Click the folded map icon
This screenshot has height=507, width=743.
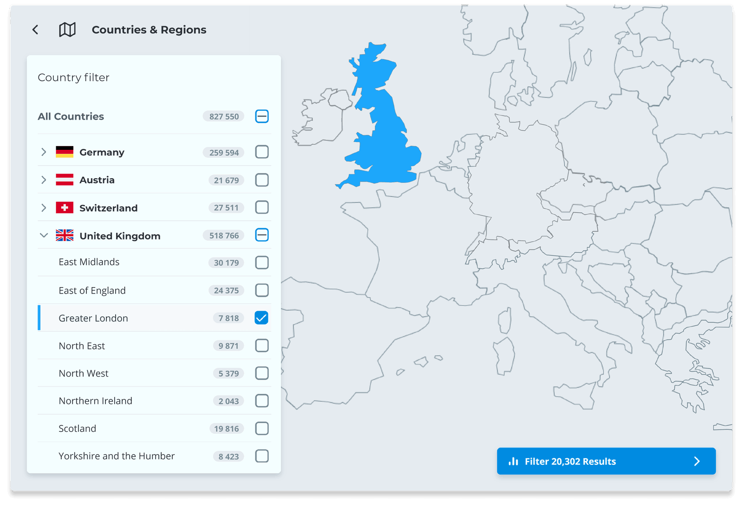pyautogui.click(x=67, y=30)
